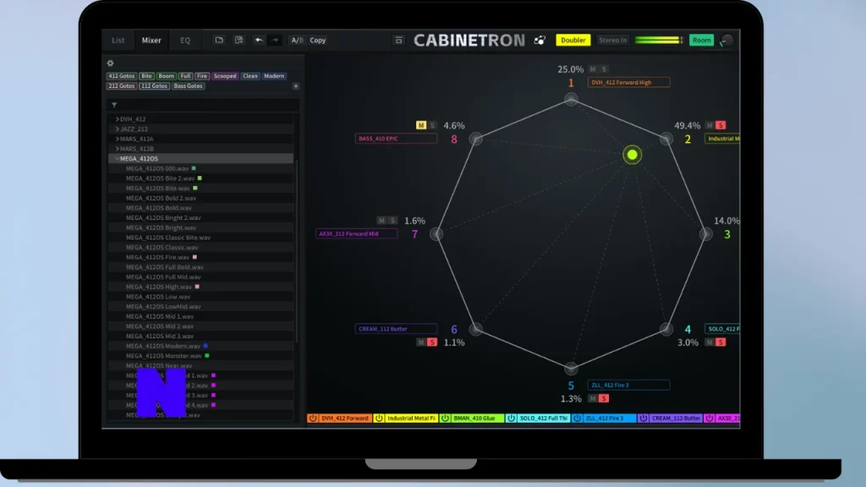Click the randomize icon after CABINETRON
866x487 pixels.
[540, 41]
